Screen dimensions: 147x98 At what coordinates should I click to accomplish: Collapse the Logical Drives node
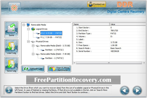(x=28, y=29)
